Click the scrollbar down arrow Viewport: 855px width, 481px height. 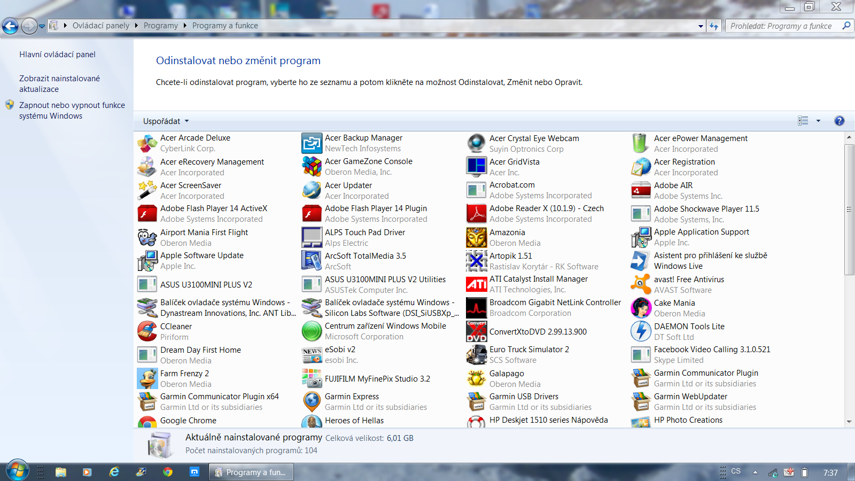[x=849, y=422]
